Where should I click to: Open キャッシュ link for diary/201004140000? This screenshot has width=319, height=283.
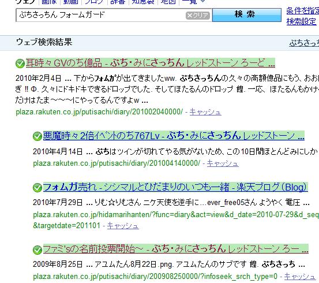click(223, 163)
